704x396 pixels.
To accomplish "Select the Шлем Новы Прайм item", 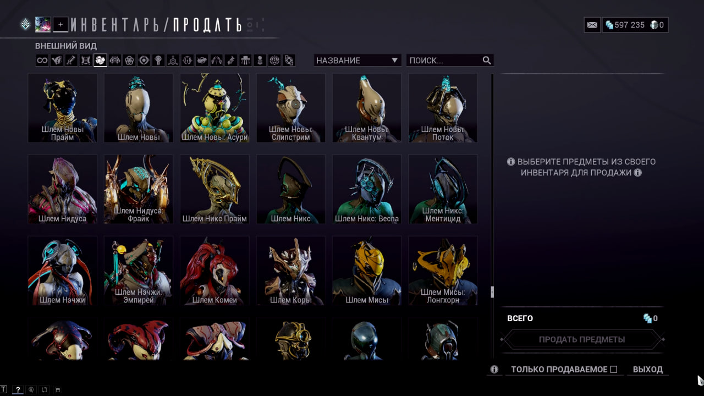I will tap(63, 108).
